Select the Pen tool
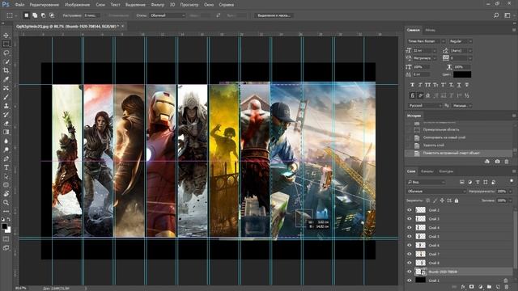The height and width of the screenshot is (291, 518). (x=6, y=158)
